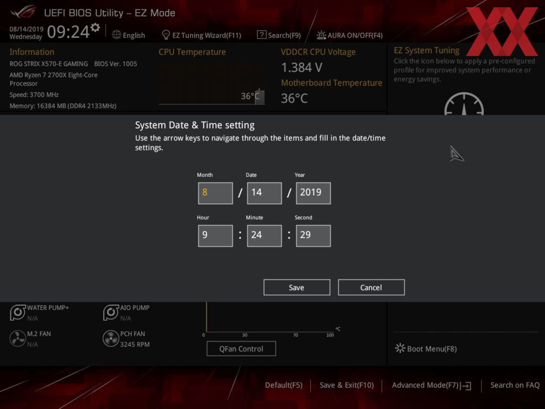
Task: Open QFan Control
Action: tap(241, 349)
